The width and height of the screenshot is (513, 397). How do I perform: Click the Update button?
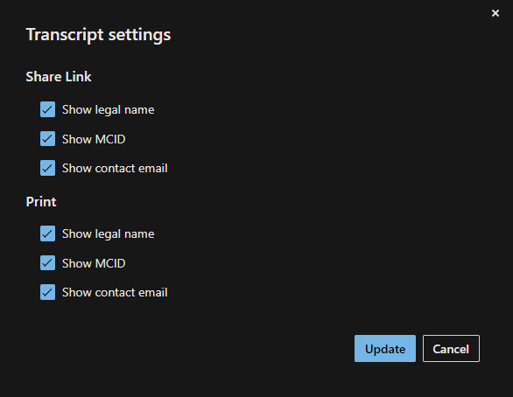point(385,348)
